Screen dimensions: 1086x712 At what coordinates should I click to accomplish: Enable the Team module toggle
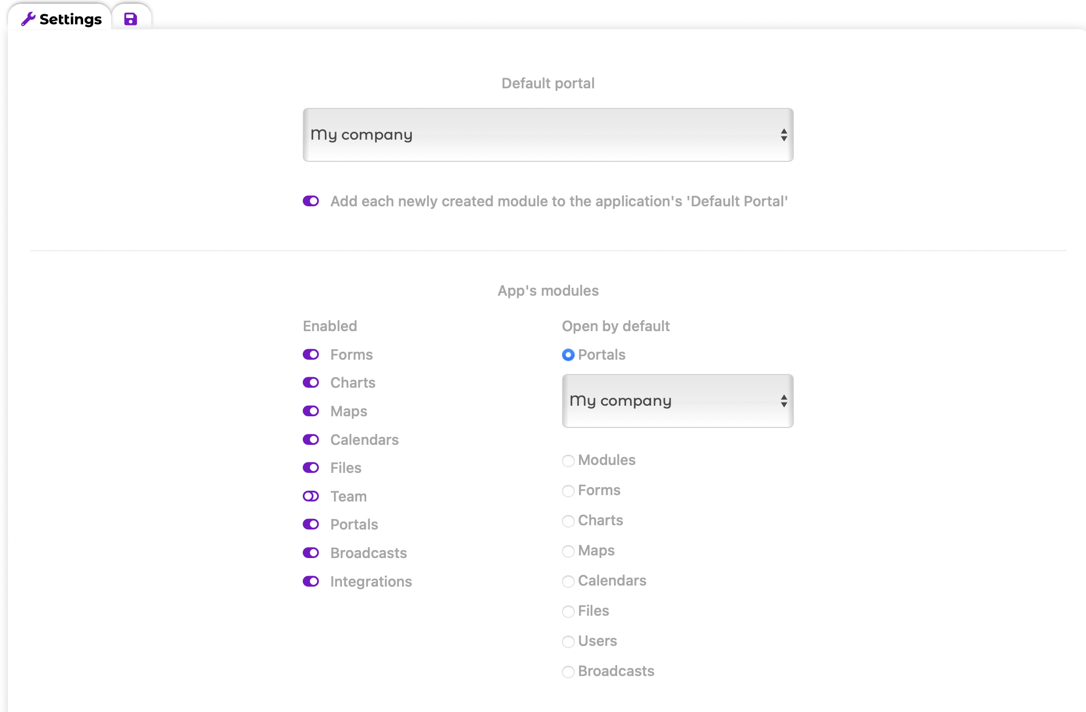(x=311, y=496)
